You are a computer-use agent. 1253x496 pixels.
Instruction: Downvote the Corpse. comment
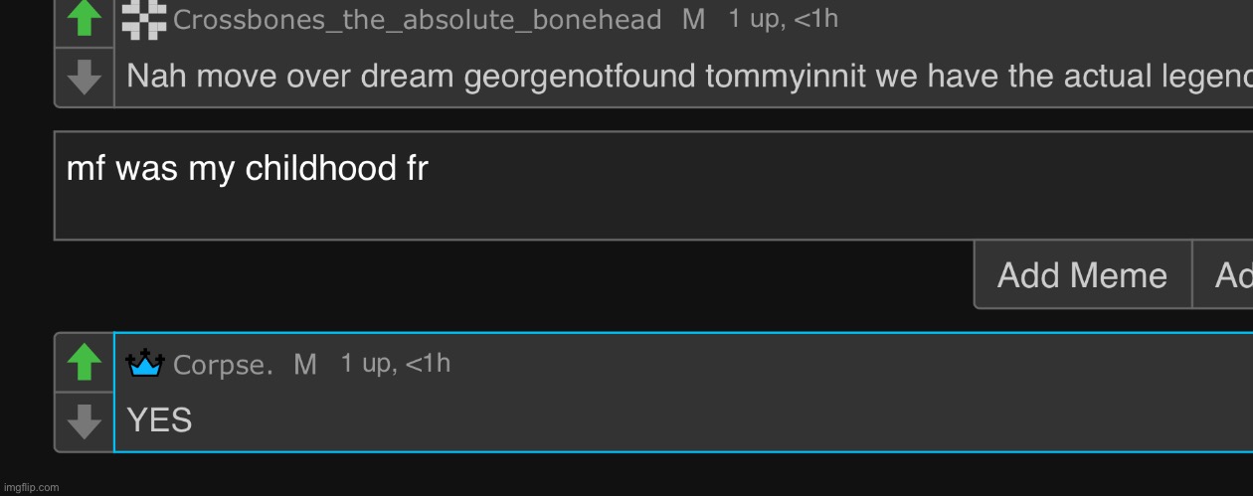tap(85, 421)
